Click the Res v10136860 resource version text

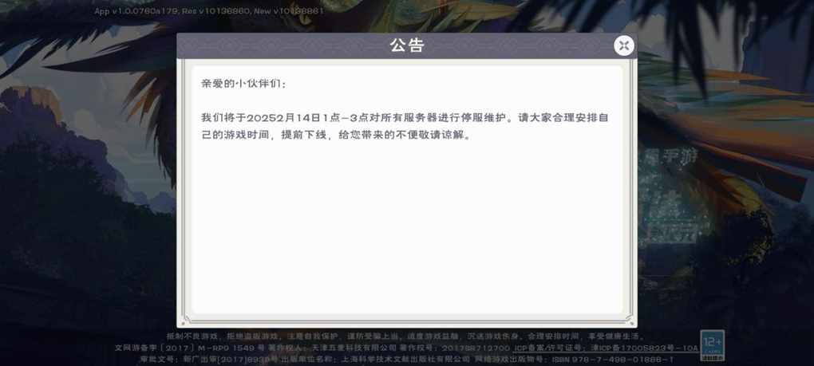[215, 11]
